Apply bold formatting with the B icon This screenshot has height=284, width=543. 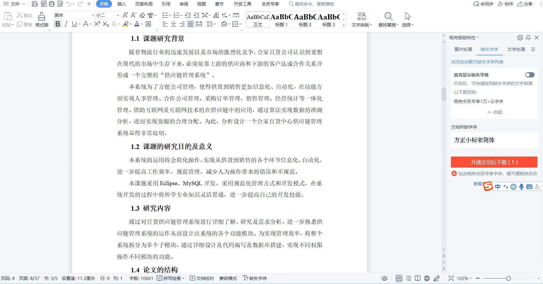pos(58,24)
